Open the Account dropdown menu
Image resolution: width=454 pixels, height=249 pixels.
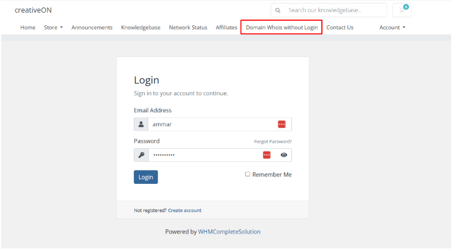coord(392,28)
